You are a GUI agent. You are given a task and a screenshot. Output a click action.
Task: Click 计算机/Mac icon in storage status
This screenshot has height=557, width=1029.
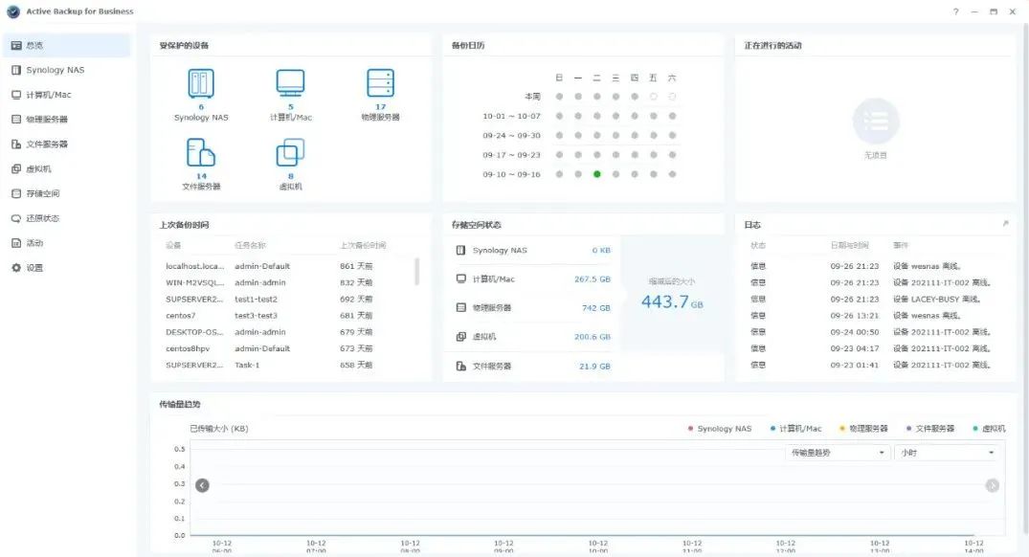click(460, 278)
